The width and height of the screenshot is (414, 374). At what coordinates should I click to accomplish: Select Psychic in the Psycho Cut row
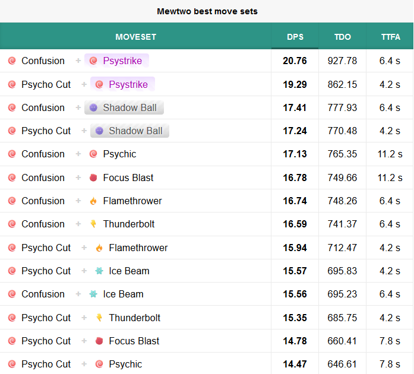pyautogui.click(x=125, y=365)
